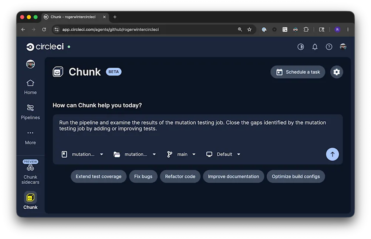The image size is (371, 239).
Task: Open the notifications bell
Action: (315, 47)
